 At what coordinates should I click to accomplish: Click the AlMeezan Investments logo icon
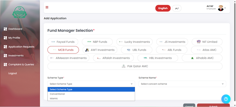pos(52,58)
